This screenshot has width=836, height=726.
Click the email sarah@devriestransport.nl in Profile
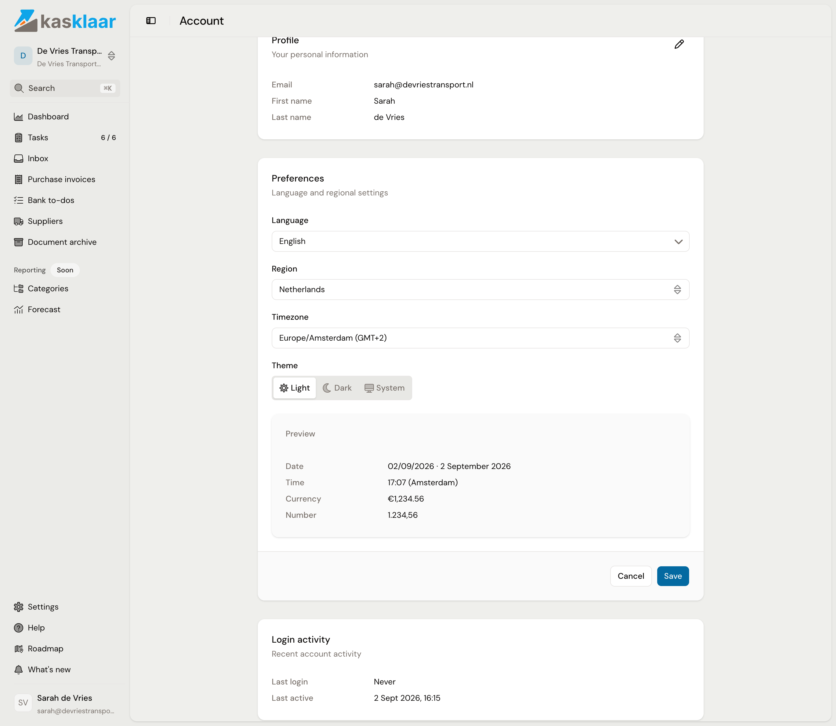pos(423,85)
